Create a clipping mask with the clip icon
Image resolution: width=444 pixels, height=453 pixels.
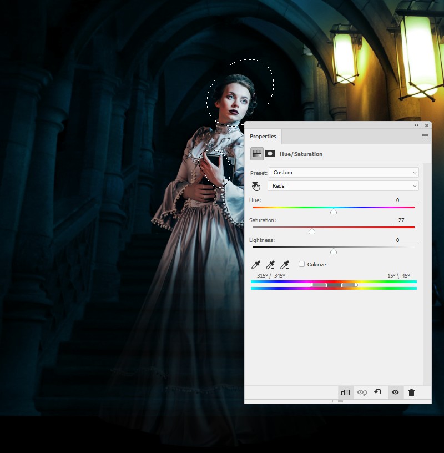[x=346, y=392]
